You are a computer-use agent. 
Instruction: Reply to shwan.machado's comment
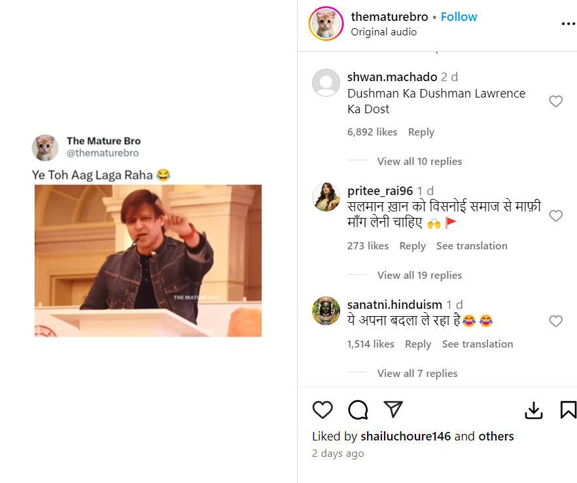click(421, 132)
